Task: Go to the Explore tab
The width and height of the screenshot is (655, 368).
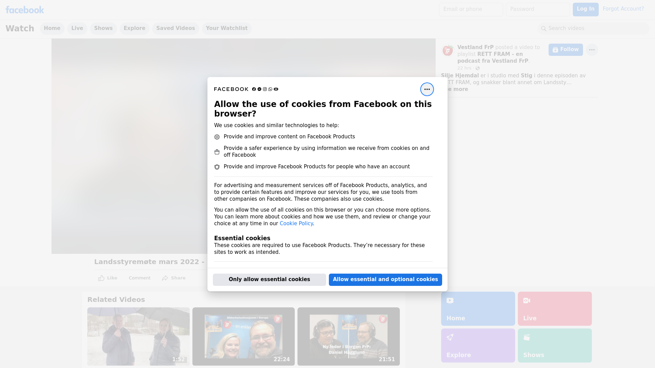Action: 134,28
